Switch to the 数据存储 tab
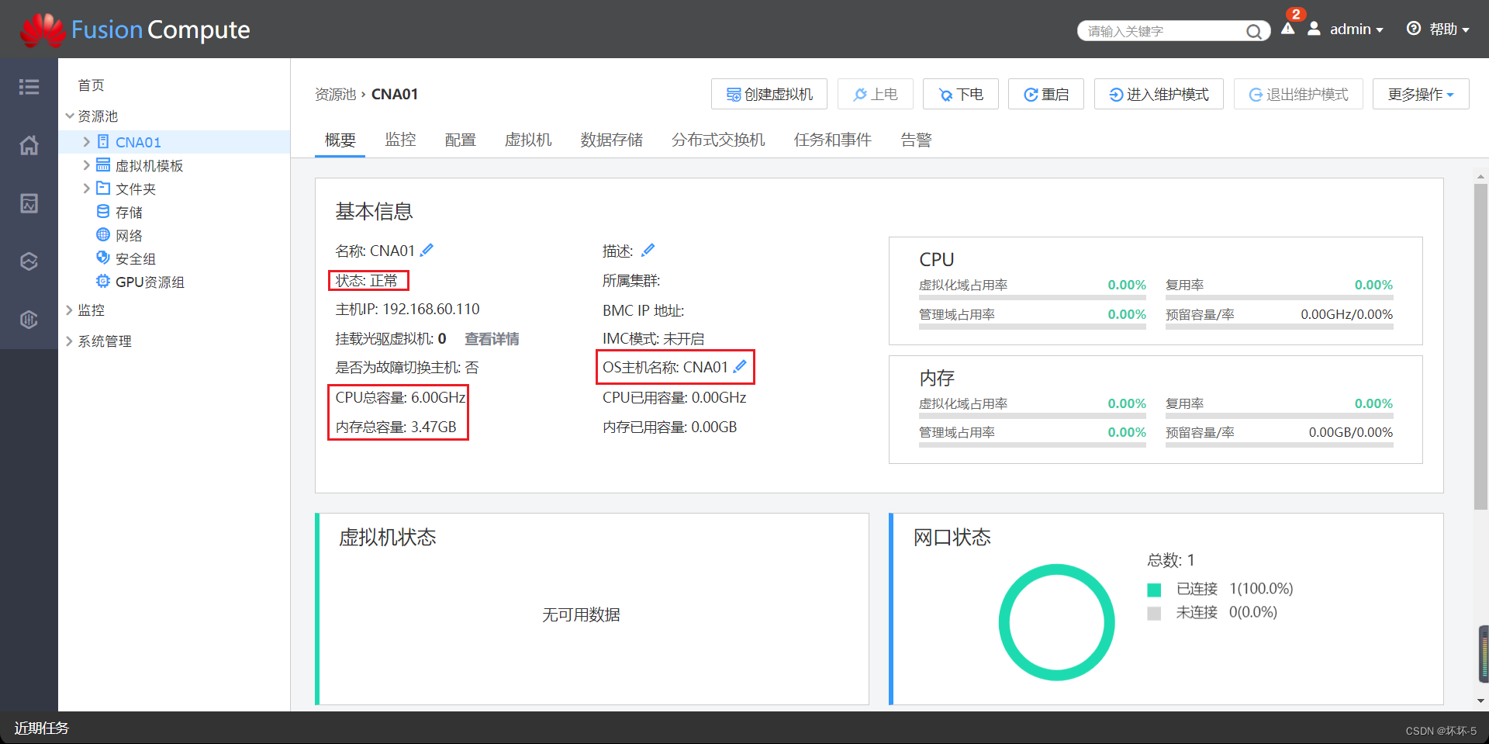 (x=611, y=140)
